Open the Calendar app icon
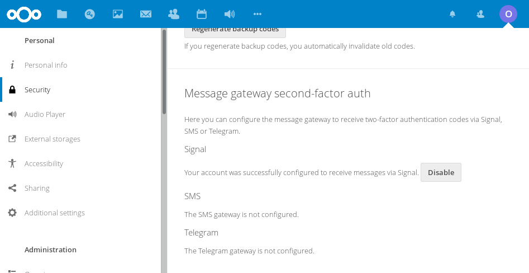The width and height of the screenshot is (529, 273). 202,14
